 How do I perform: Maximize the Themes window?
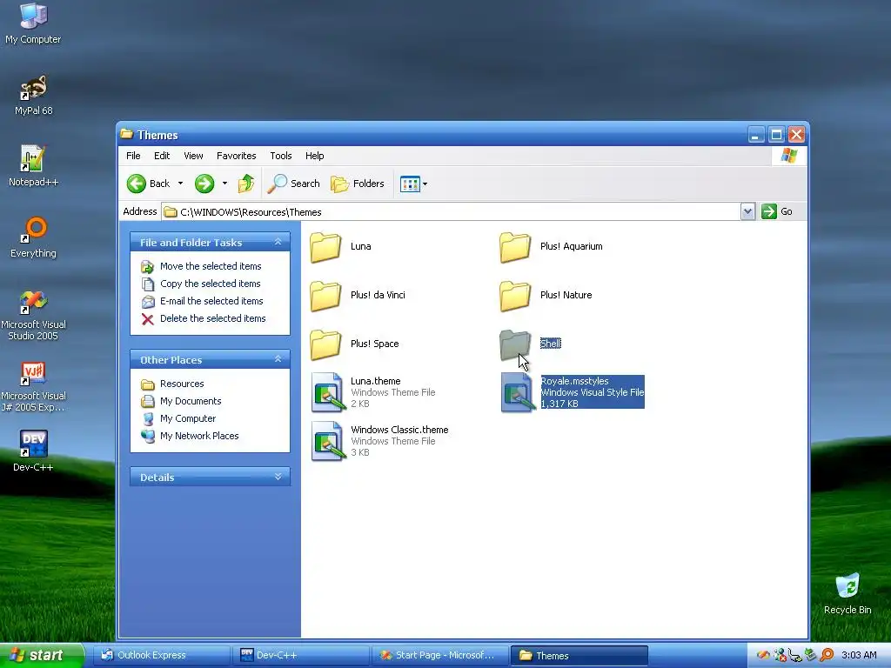pos(776,135)
